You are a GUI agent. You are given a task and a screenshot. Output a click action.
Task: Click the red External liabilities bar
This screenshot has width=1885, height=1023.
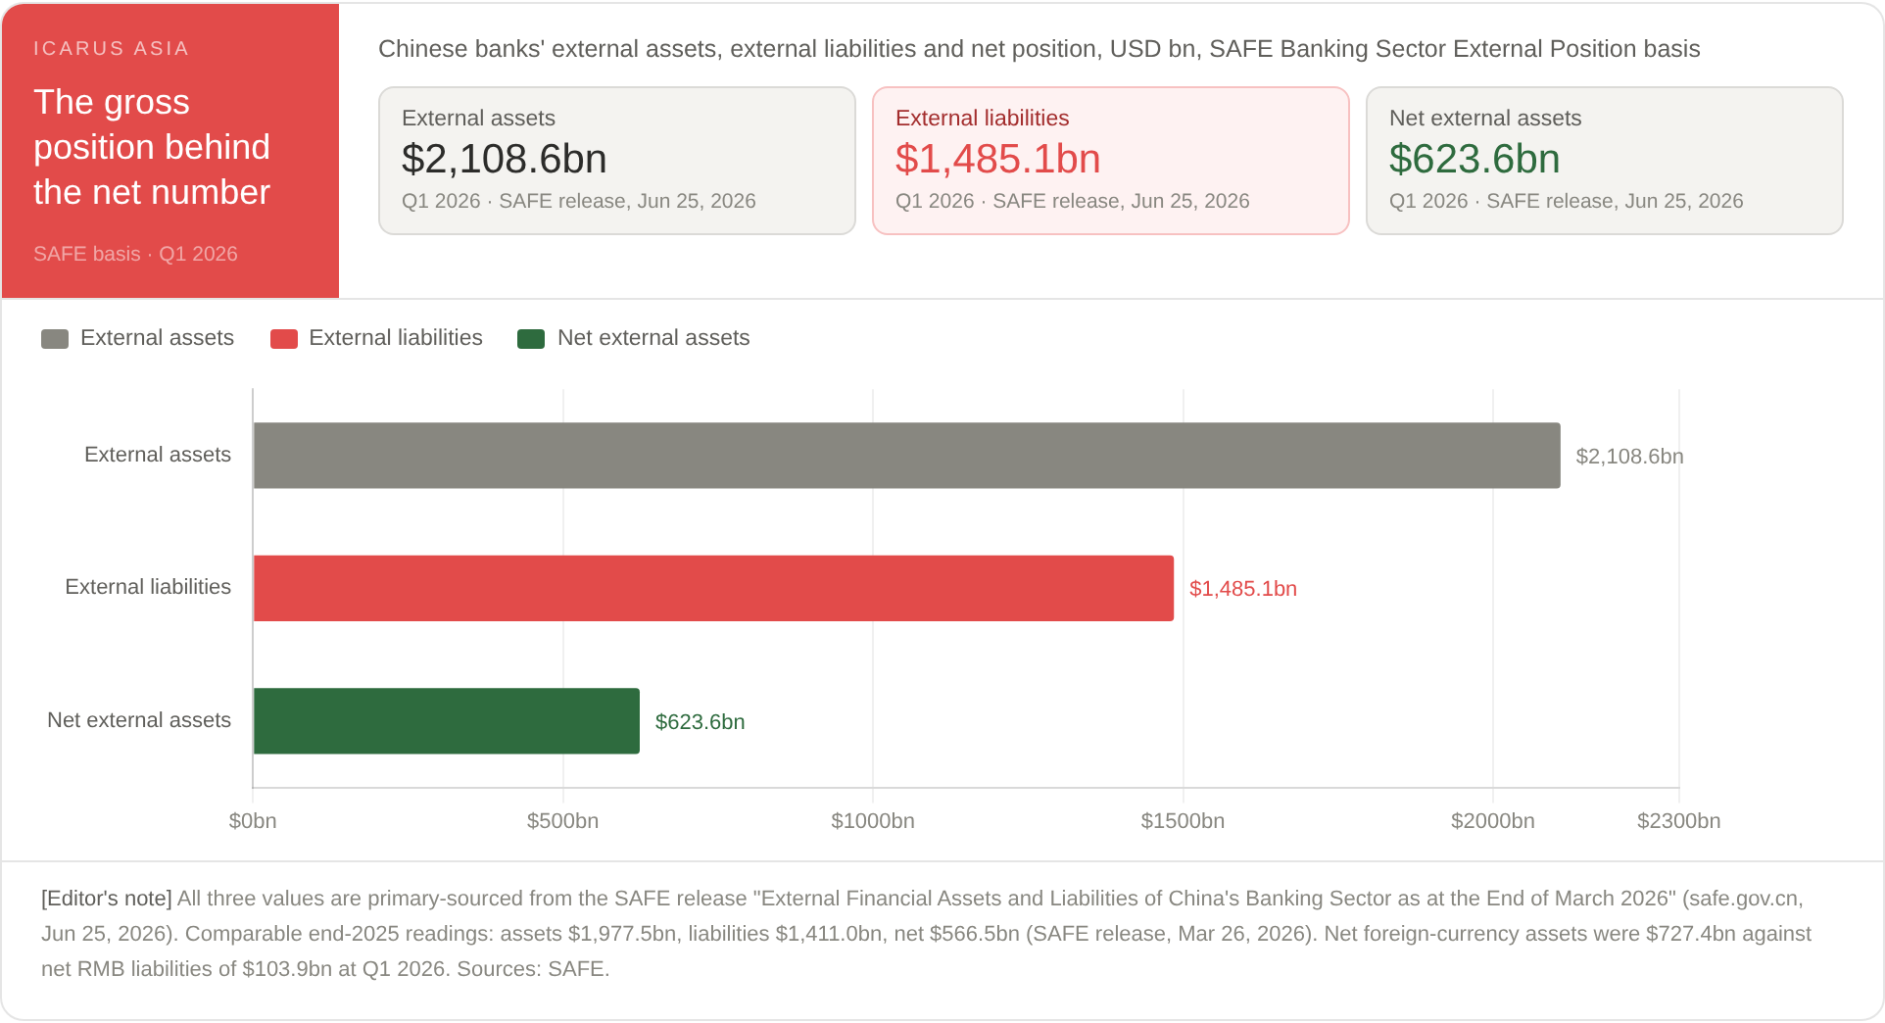pos(713,588)
